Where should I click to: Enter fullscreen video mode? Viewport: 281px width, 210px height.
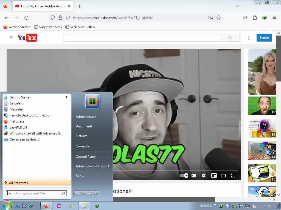[x=233, y=176]
